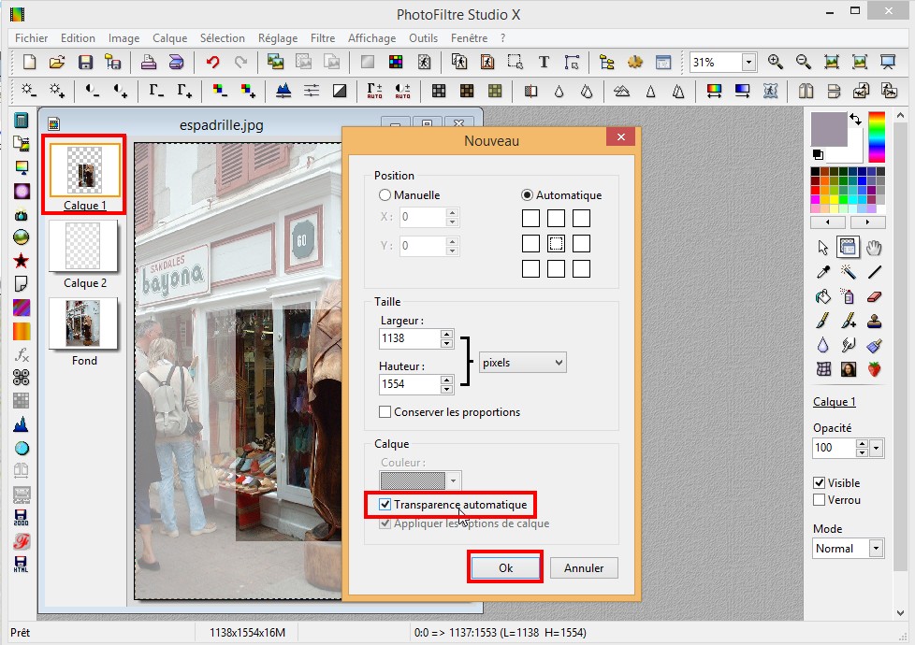The image size is (915, 645).
Task: Click the Largeur input field
Action: click(x=410, y=338)
